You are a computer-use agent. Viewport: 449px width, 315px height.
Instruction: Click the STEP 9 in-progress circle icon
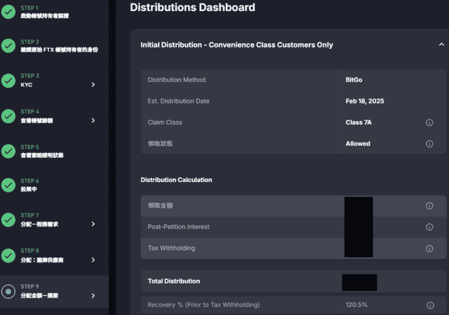tap(8, 292)
